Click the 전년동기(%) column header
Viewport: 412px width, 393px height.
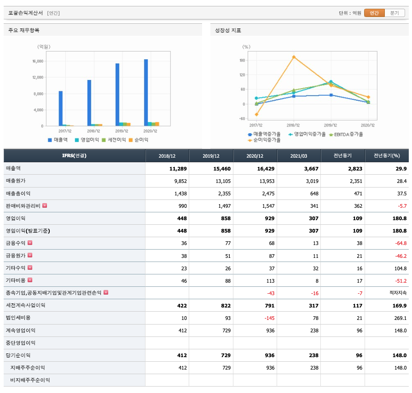click(x=387, y=156)
